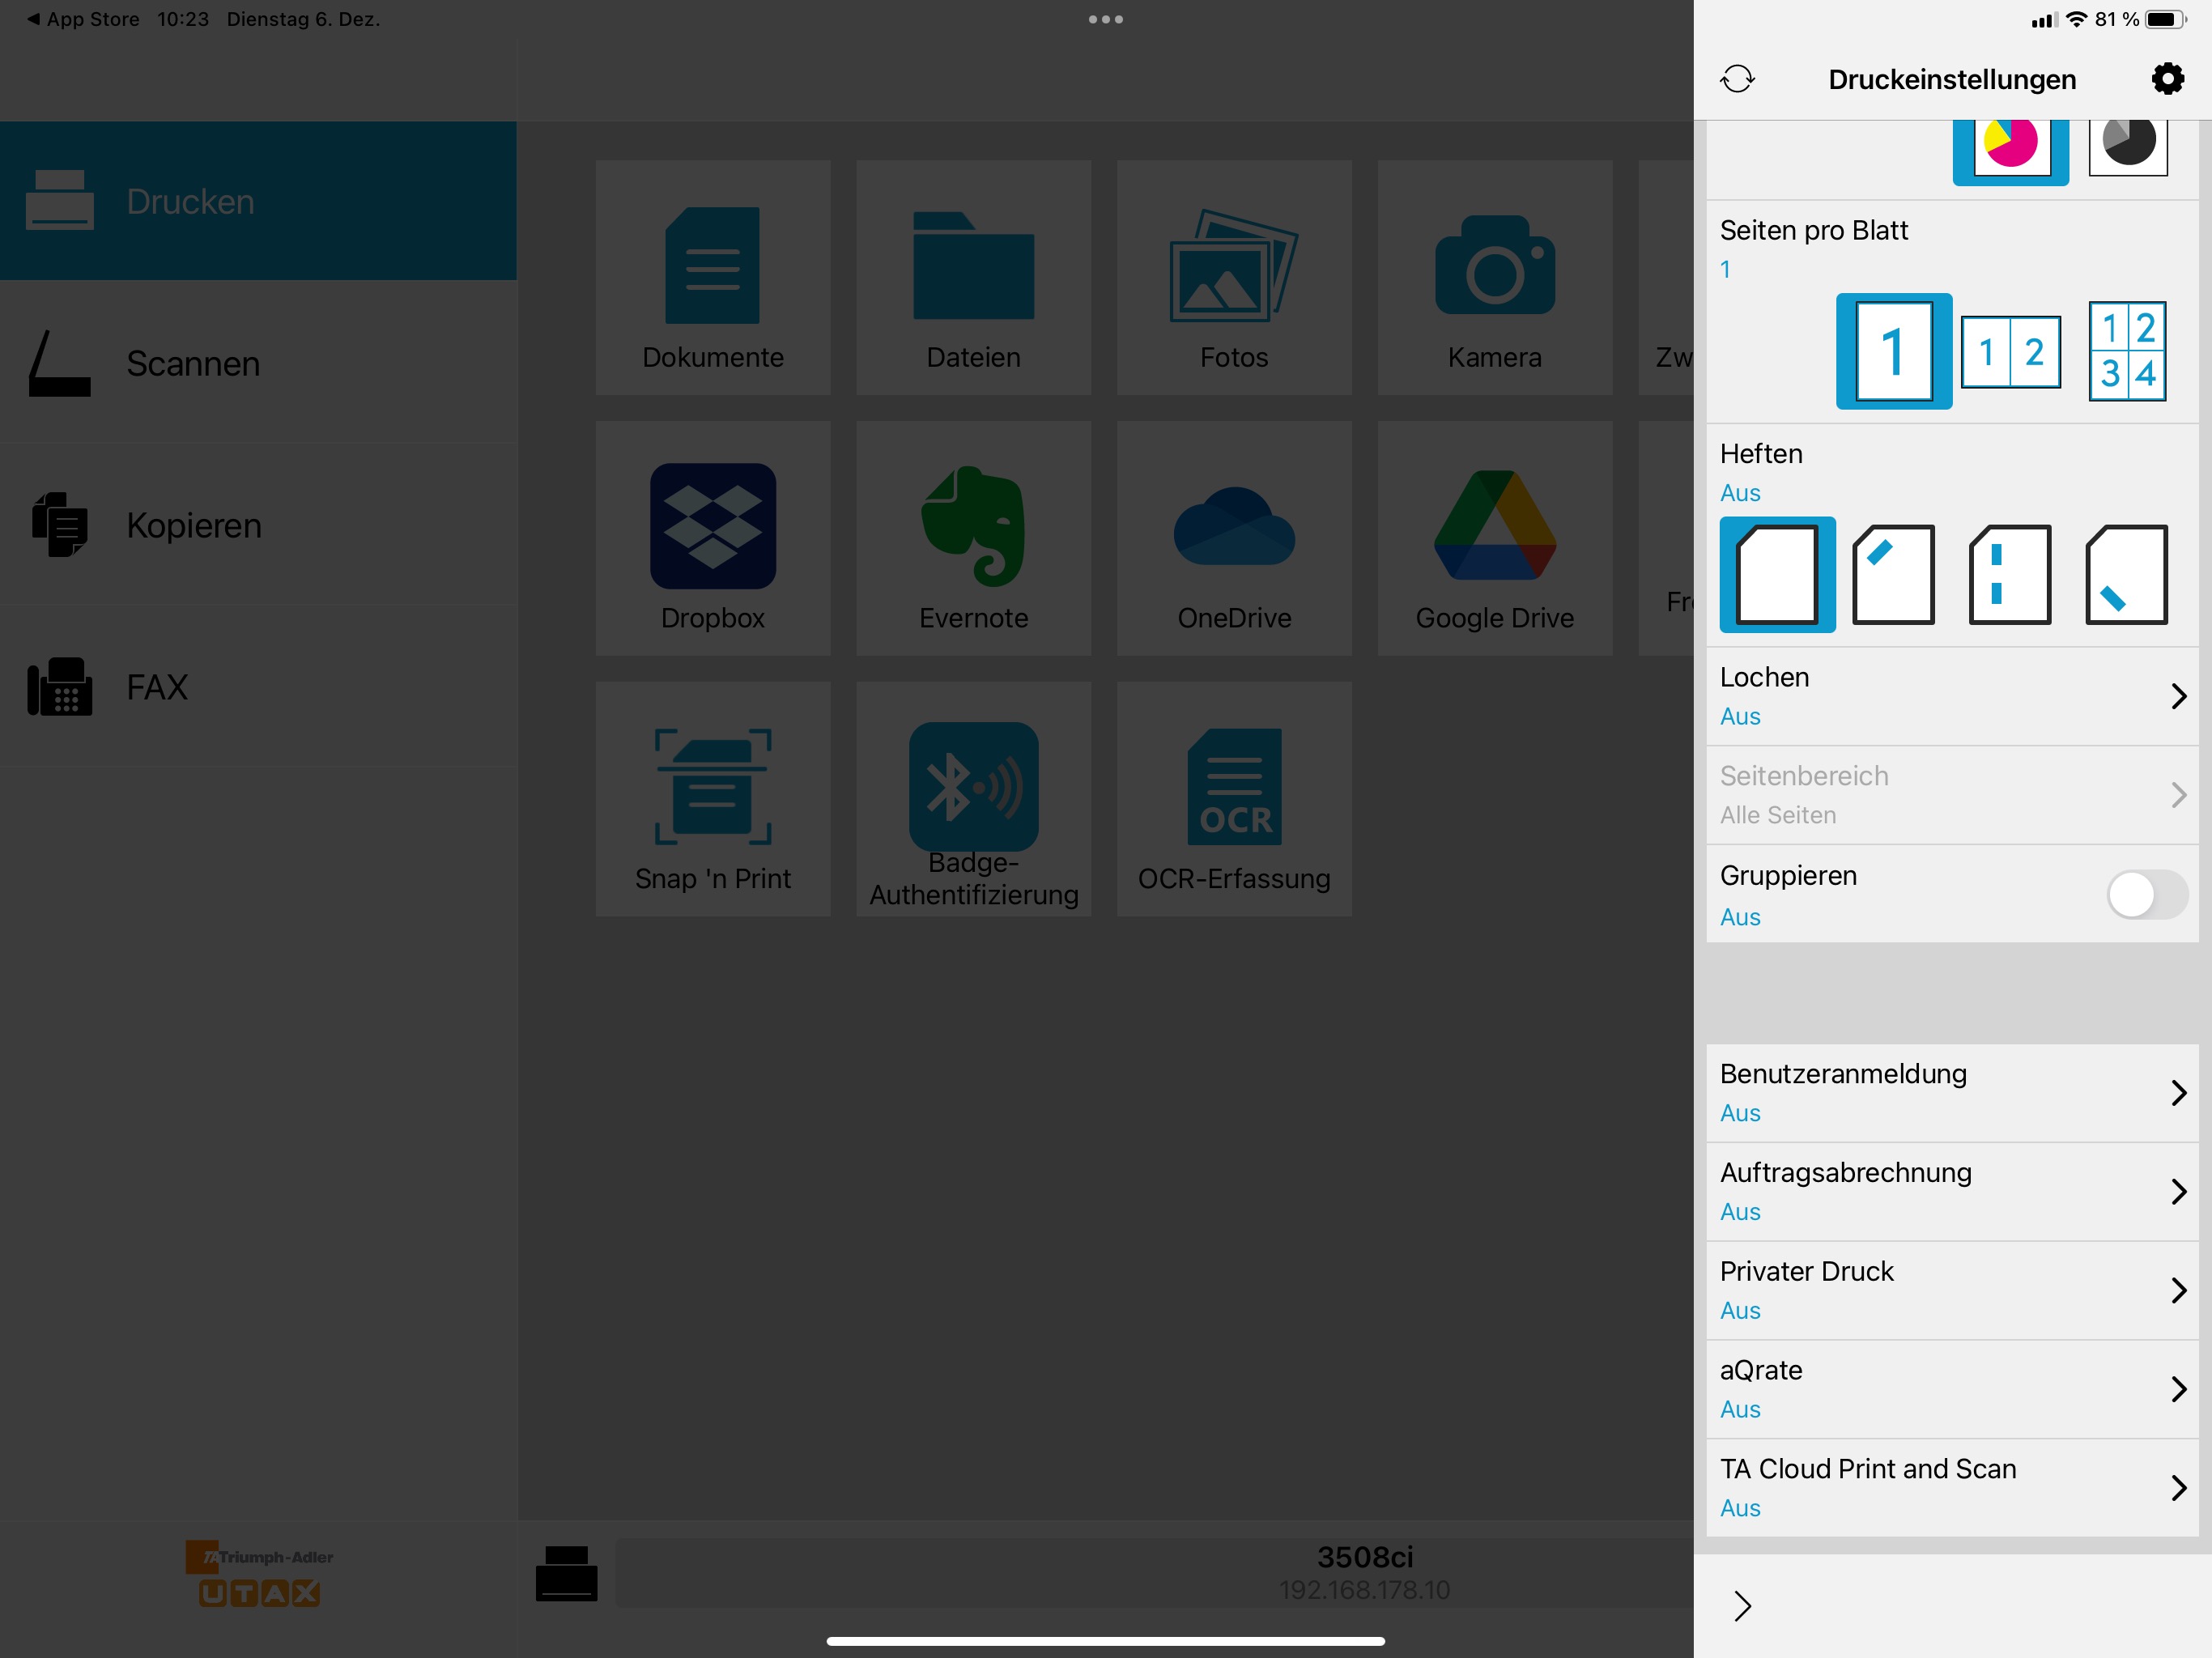The image size is (2212, 1658).
Task: Click the Wi-Fi icon in status bar
Action: click(2077, 19)
